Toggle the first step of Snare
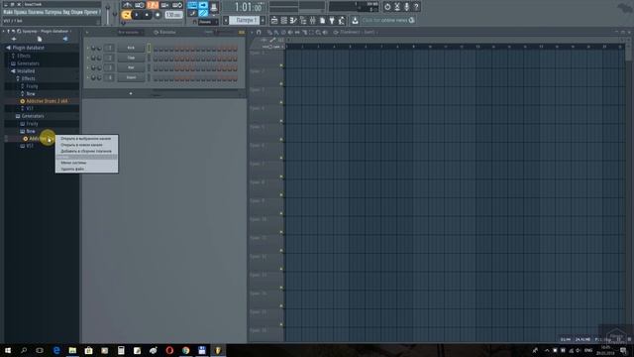This screenshot has height=357, width=634. (156, 78)
